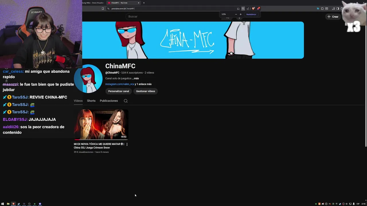Decrease zoom with the minus button

(x=236, y=14)
